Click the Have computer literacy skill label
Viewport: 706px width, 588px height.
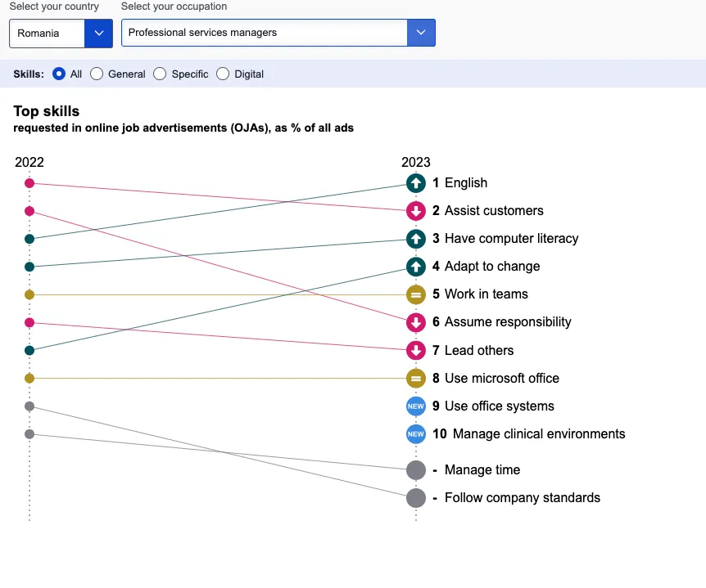[x=511, y=239]
